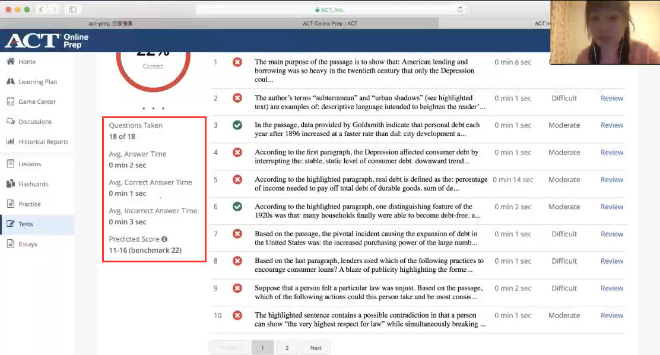The height and width of the screenshot is (355, 660).
Task: Switch to the act-prep search tab
Action: pyautogui.click(x=110, y=24)
